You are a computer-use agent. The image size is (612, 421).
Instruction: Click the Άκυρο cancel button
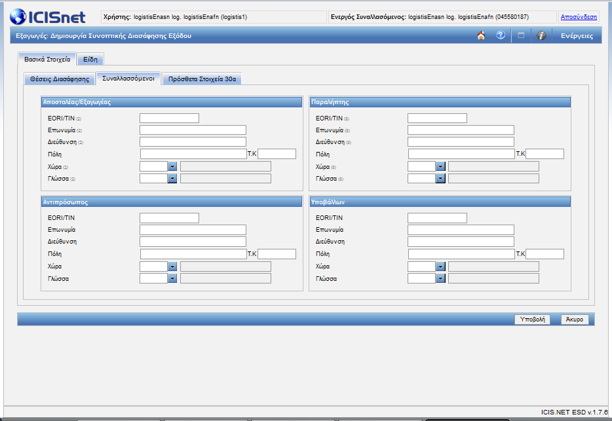[x=575, y=319]
